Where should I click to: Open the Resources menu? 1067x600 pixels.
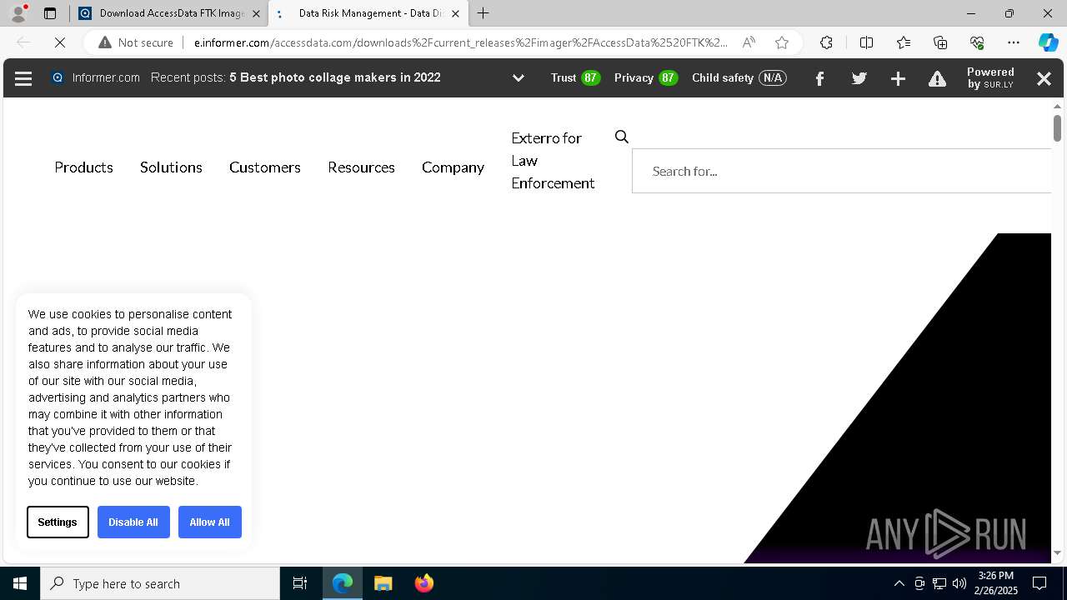click(361, 167)
